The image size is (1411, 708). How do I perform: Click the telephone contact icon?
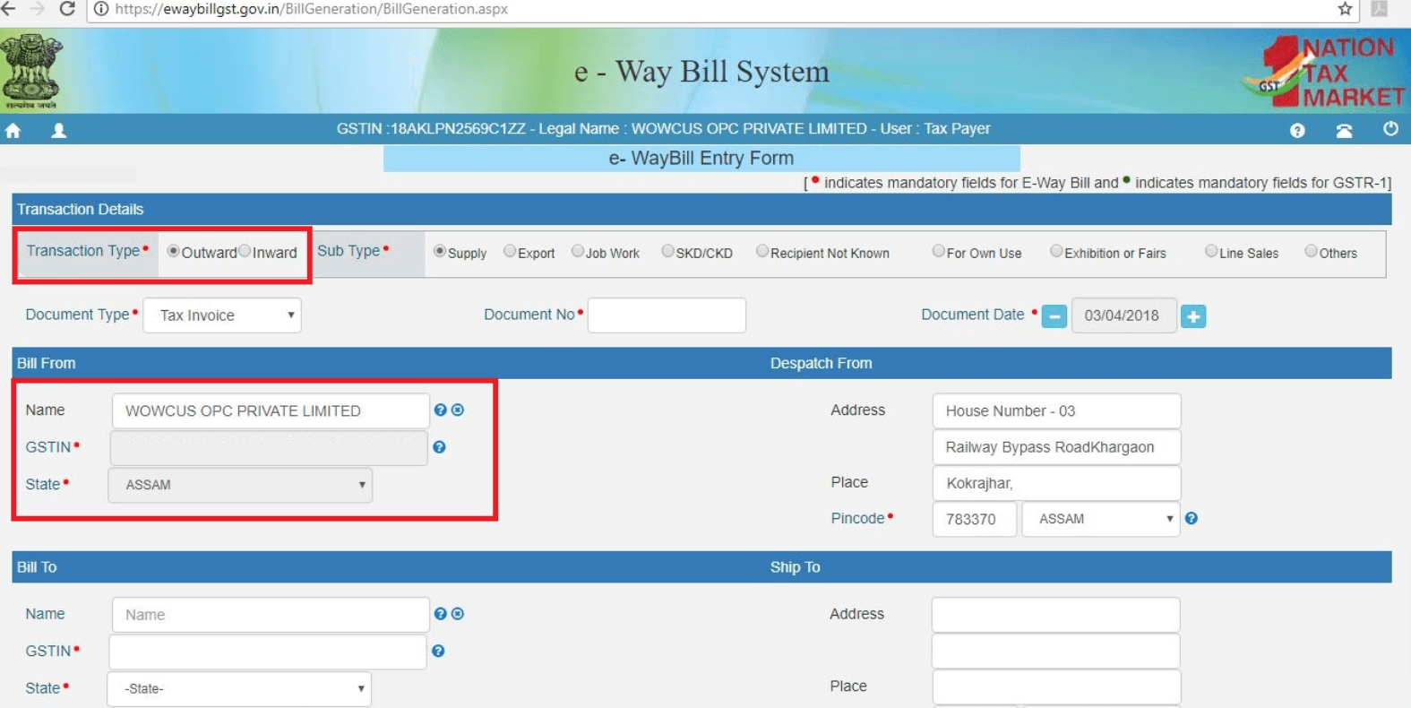click(1344, 131)
